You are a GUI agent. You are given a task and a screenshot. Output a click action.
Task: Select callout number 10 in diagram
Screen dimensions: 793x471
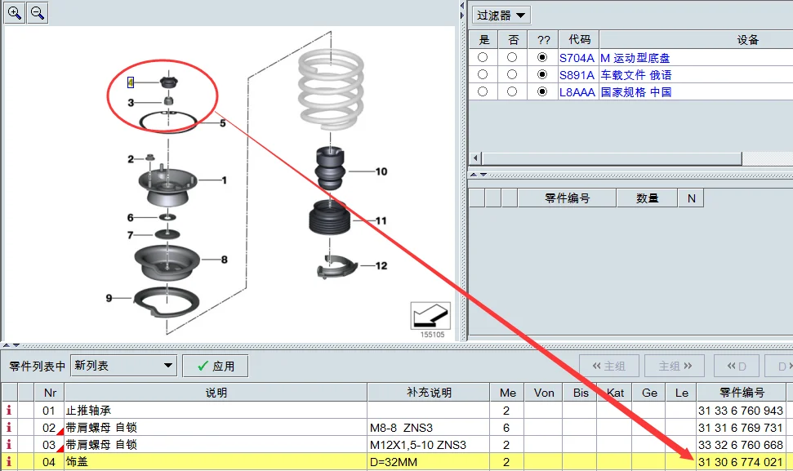pyautogui.click(x=381, y=171)
